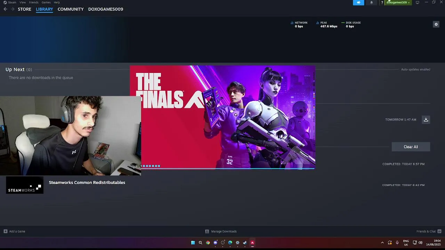Click the Manage Downloads icon
The width and height of the screenshot is (445, 250).
pos(207,231)
